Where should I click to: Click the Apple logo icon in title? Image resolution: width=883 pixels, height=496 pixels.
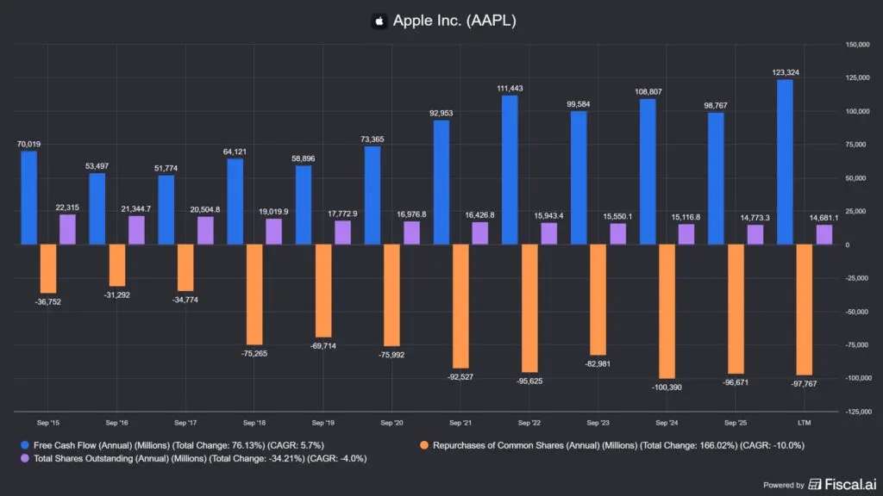tap(379, 22)
